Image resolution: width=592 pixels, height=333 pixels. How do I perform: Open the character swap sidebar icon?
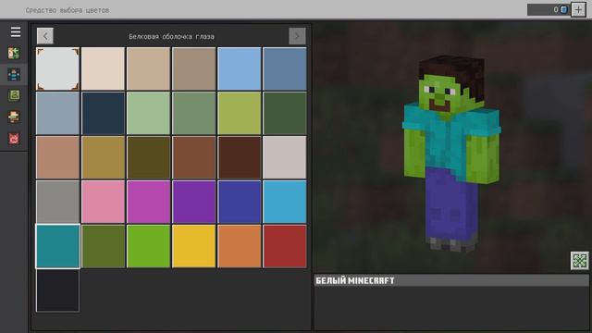click(14, 54)
